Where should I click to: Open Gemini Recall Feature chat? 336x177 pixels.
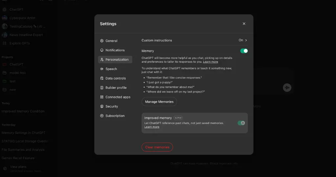[x=18, y=158]
